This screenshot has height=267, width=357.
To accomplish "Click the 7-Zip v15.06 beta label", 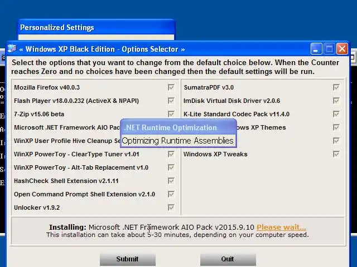I will tap(39, 114).
